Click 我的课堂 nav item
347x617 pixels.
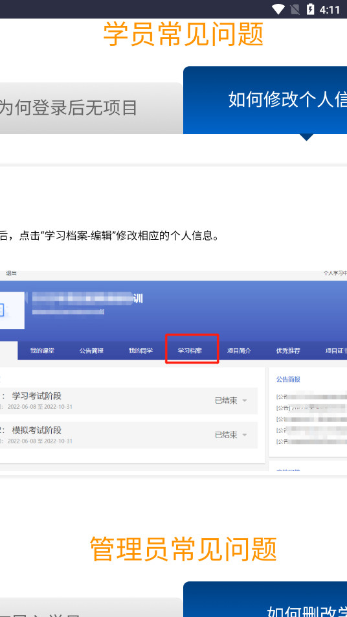pos(43,351)
